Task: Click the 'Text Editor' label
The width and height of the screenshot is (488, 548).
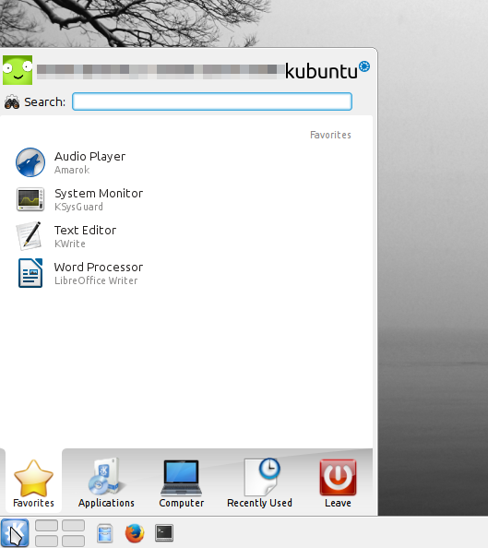Action: (85, 231)
